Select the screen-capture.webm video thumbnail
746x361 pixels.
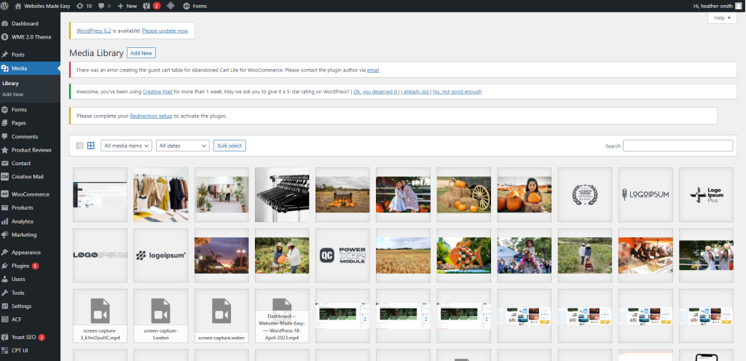pyautogui.click(x=221, y=316)
